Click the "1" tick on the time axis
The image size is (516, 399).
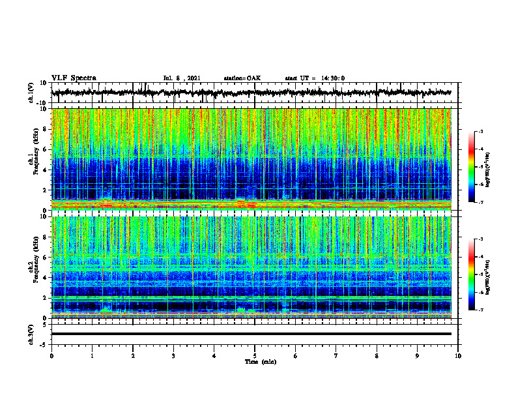click(92, 356)
